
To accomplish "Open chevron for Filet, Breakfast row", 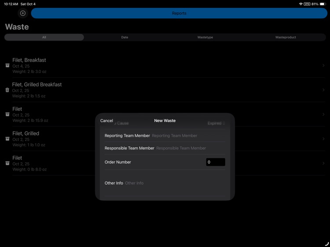I will 323,65.
